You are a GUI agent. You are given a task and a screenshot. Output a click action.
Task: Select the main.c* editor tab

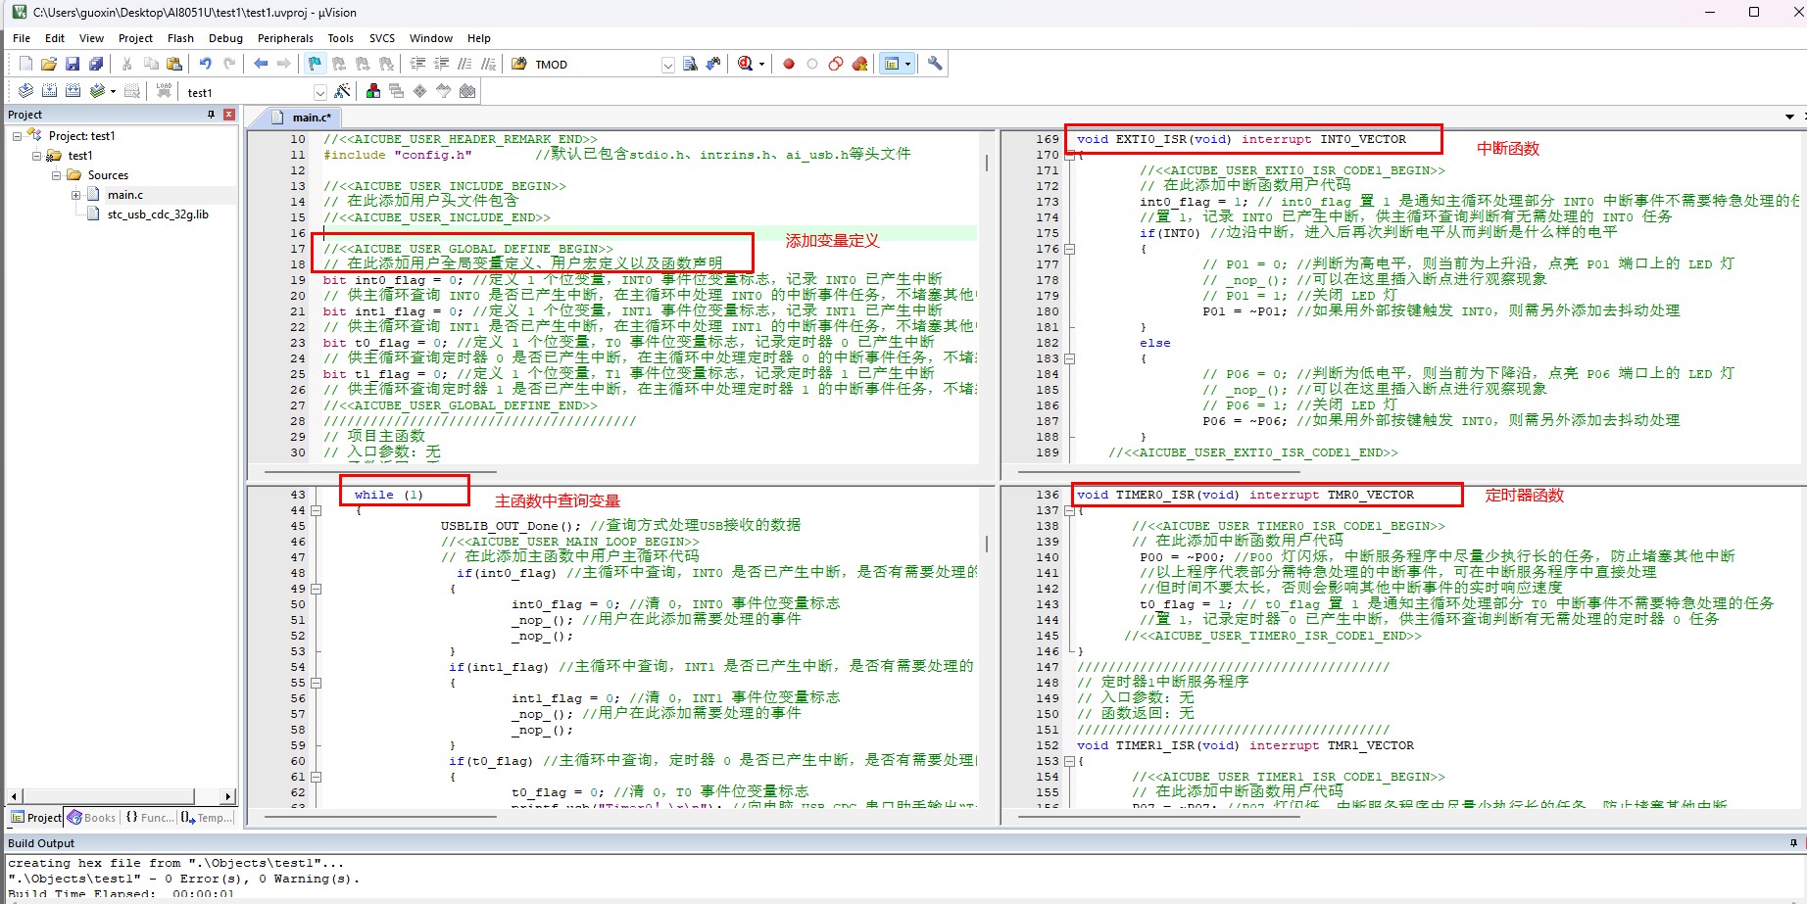pyautogui.click(x=304, y=118)
